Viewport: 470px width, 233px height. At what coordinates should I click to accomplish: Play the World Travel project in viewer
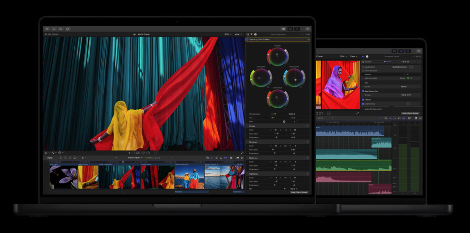click(x=130, y=153)
